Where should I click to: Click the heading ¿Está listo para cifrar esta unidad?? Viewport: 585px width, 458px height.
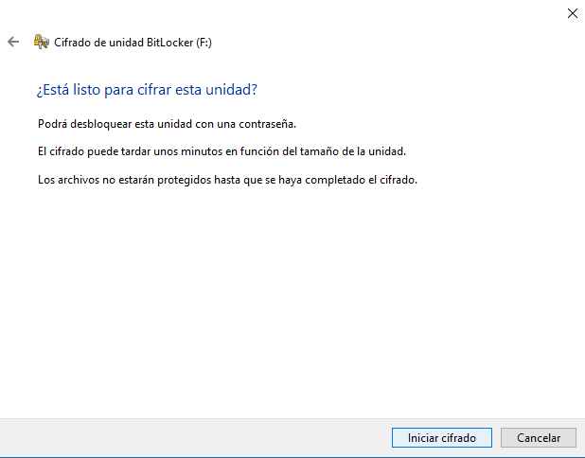point(147,90)
